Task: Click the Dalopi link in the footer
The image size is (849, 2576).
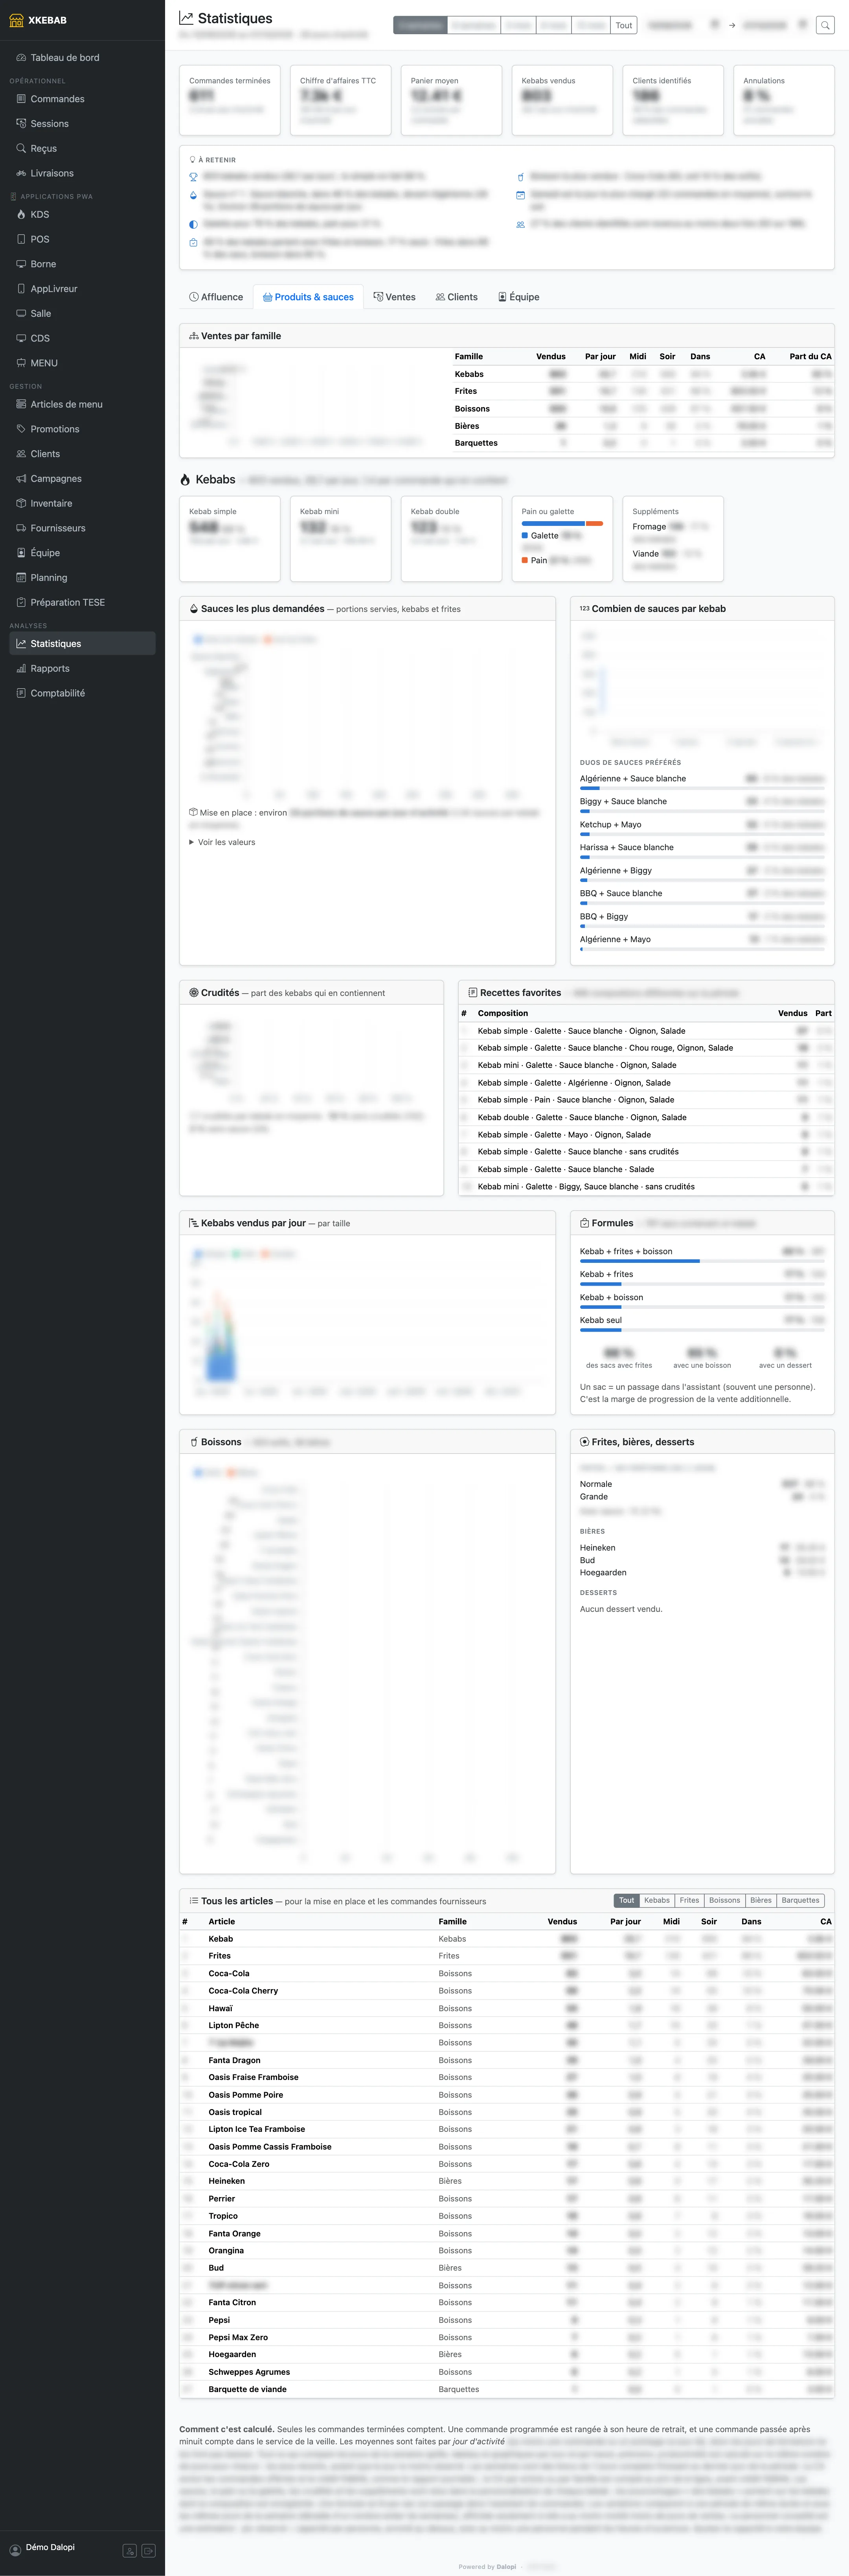Action: 507,2567
